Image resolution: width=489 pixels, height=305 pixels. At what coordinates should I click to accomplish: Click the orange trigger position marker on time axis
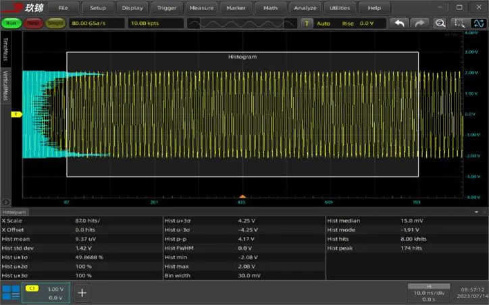coord(242,196)
